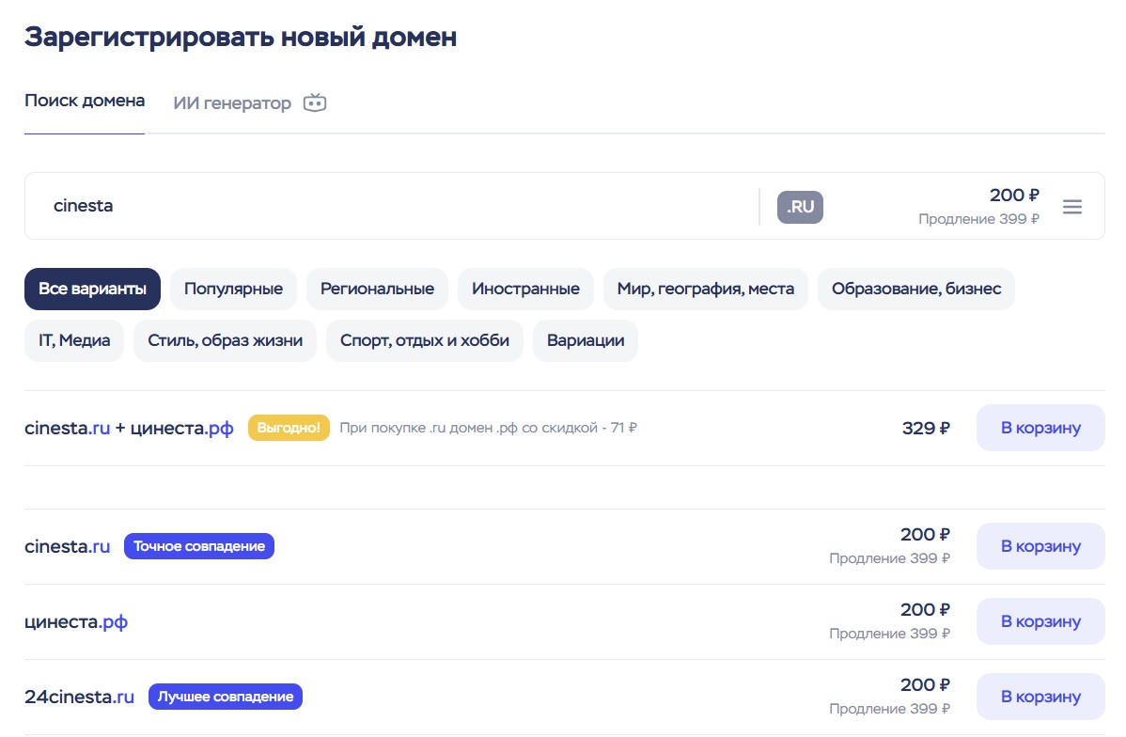Show the Вариации filter results
1126x737 pixels.
[586, 340]
